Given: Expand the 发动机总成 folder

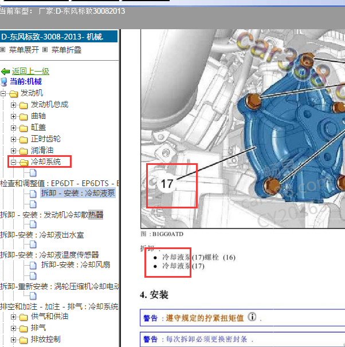Looking at the screenshot, I should coord(14,105).
